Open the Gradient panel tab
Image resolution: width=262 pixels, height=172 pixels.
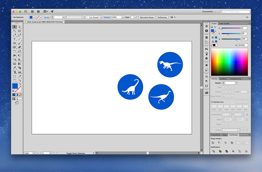pyautogui.click(x=223, y=79)
